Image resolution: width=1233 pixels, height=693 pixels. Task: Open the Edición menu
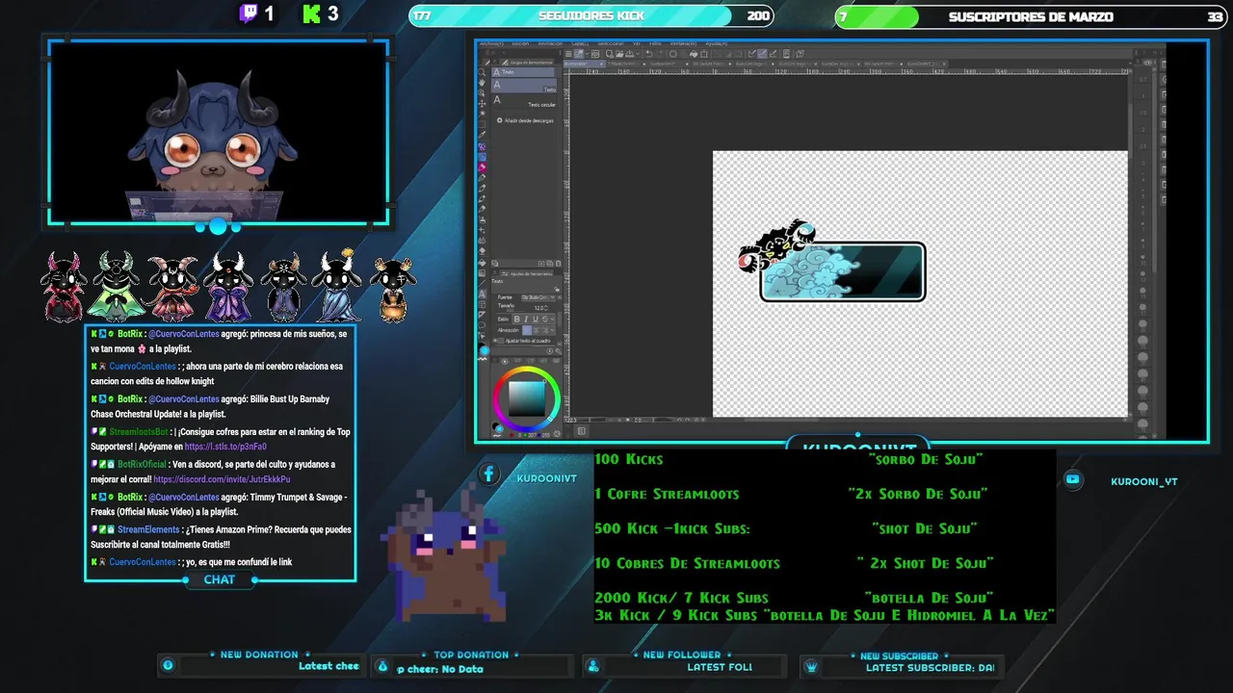pos(520,43)
